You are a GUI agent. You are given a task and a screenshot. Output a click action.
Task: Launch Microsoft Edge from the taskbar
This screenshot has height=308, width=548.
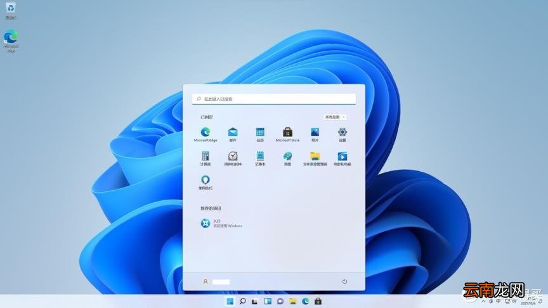(306, 301)
